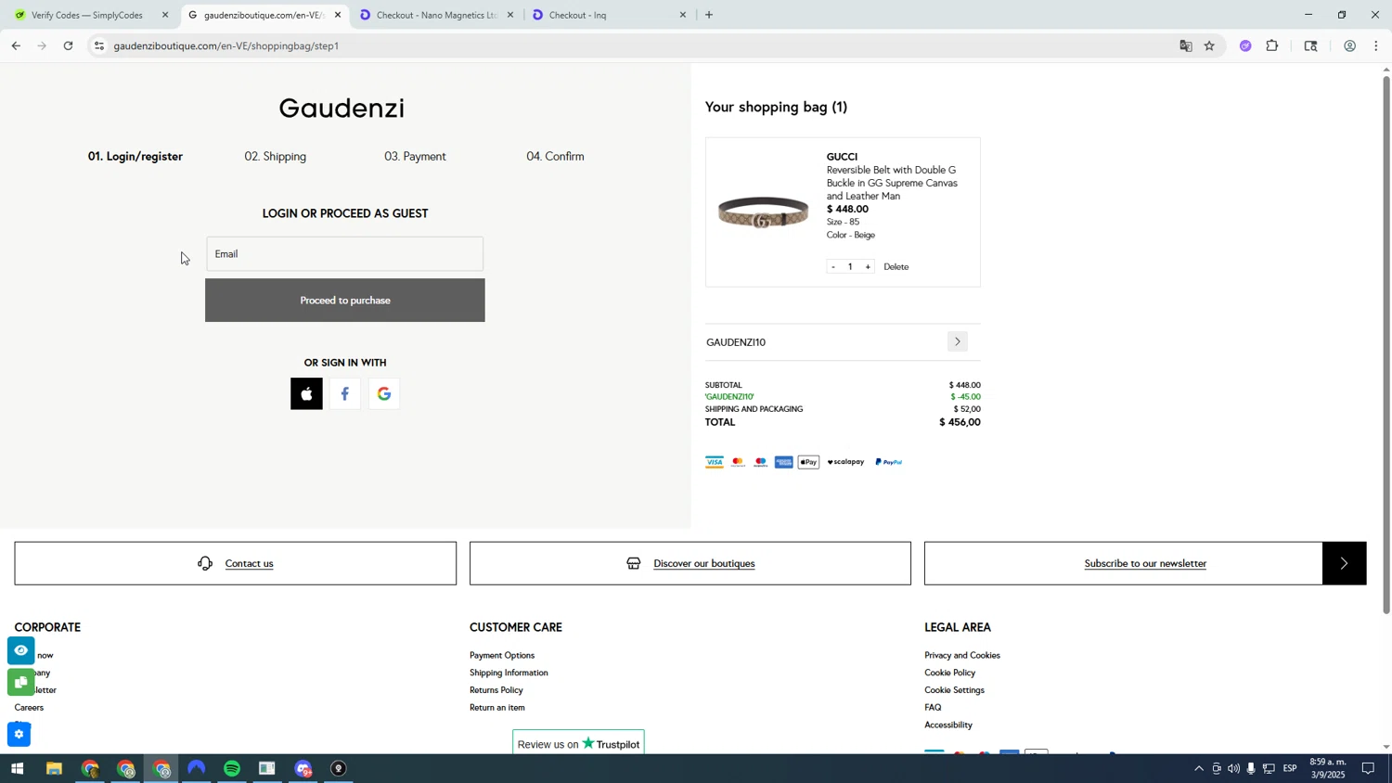This screenshot has height=783, width=1392.
Task: Click the address bar URL
Action: tap(226, 45)
